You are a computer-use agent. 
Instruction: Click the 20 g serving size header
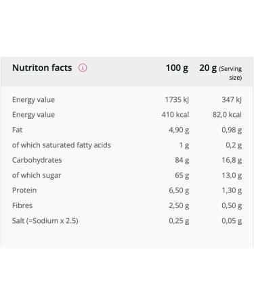[220, 72]
